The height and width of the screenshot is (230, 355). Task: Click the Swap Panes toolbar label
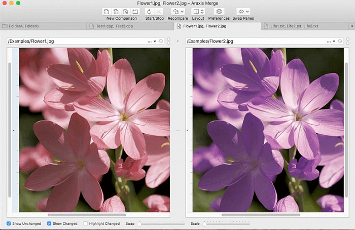243,18
